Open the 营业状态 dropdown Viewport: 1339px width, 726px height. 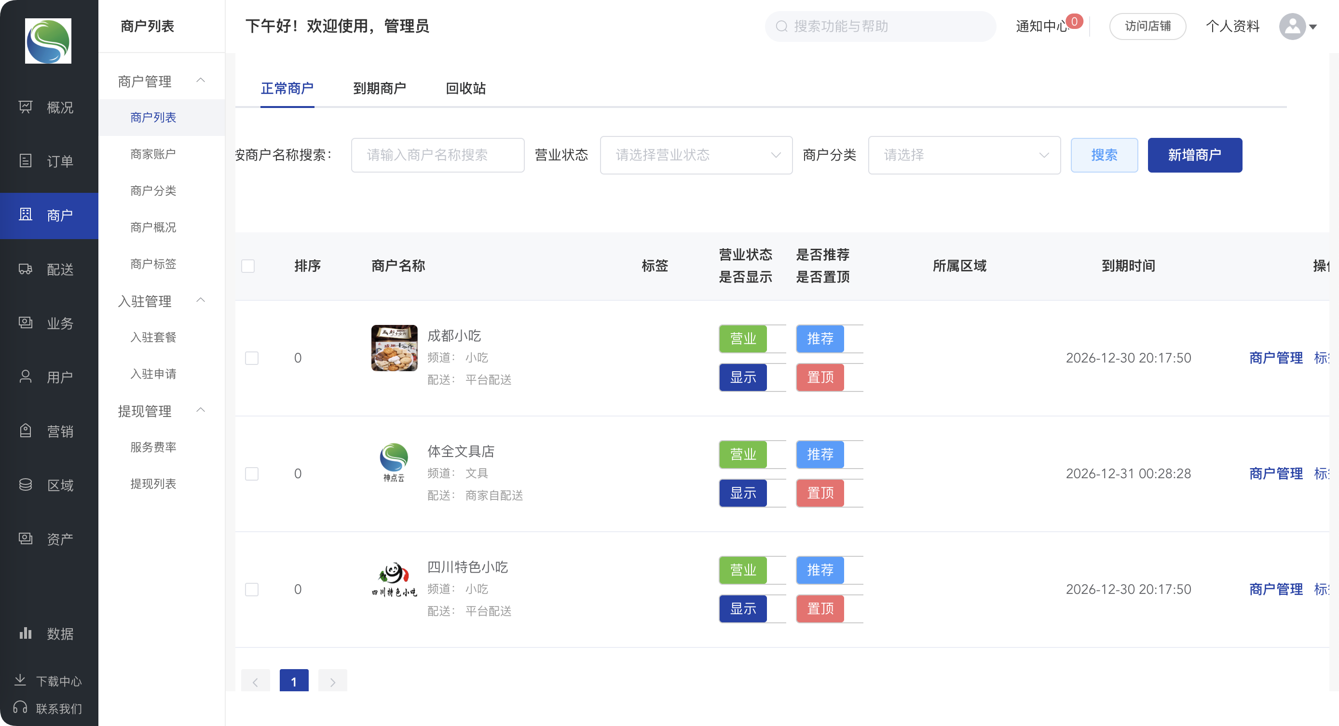click(x=696, y=155)
